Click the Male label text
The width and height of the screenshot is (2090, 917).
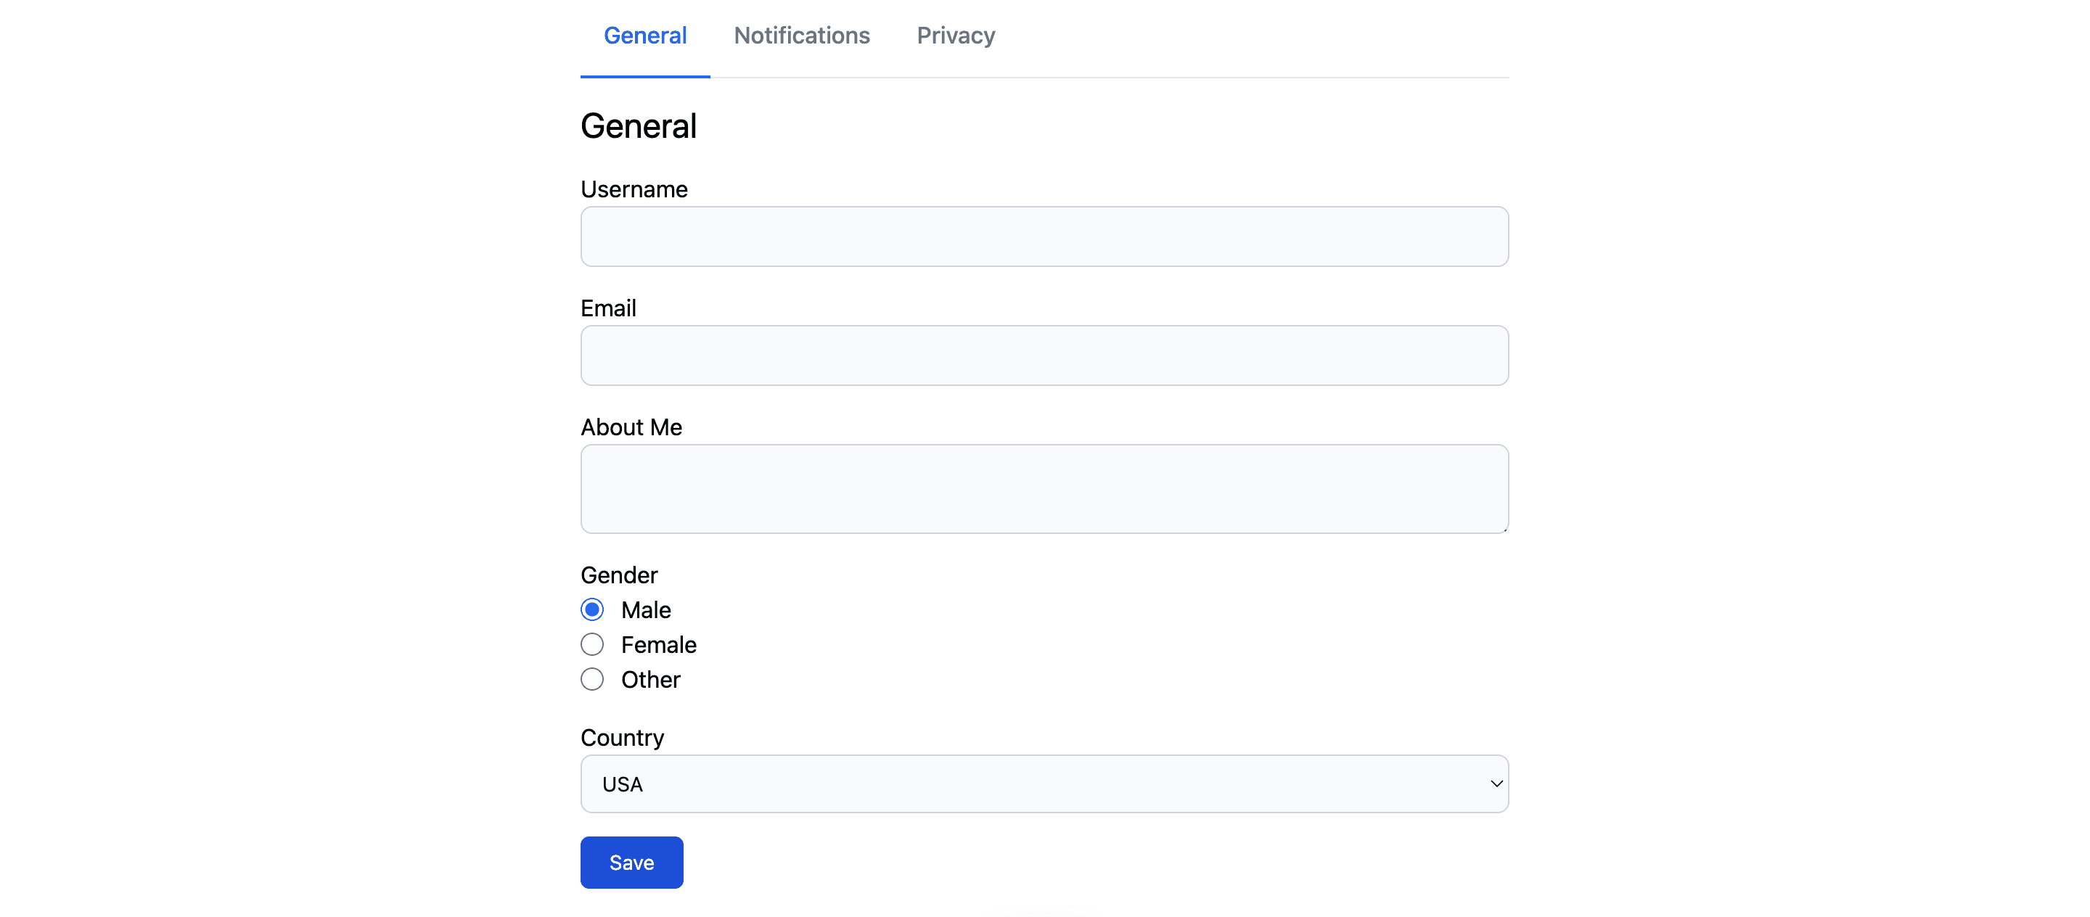point(646,609)
